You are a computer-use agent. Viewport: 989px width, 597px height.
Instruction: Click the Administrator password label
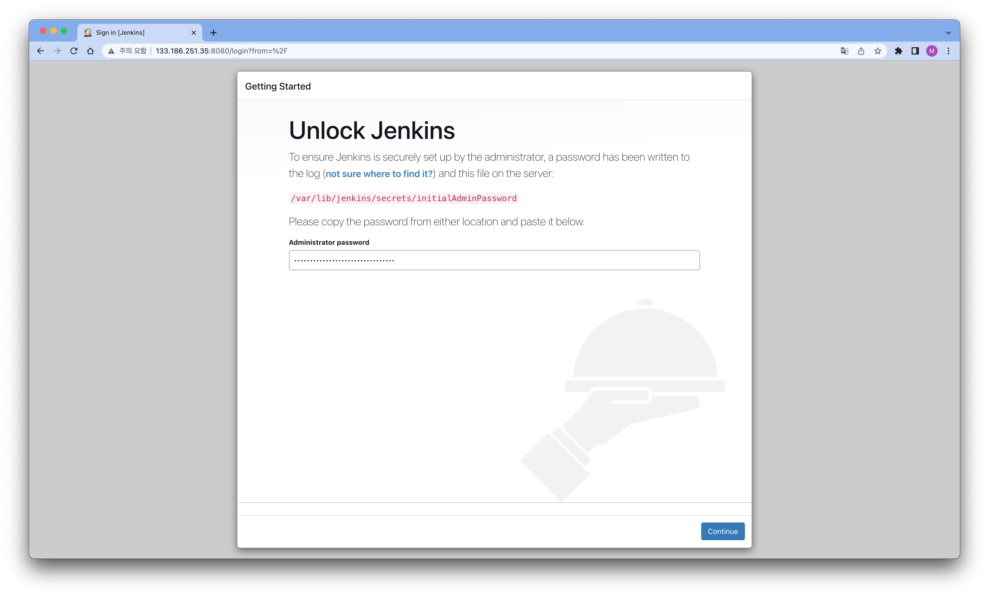coord(329,242)
